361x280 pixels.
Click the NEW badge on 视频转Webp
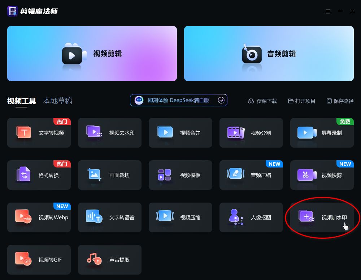point(62,206)
